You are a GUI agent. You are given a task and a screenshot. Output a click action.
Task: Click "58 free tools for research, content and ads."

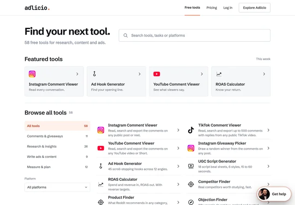[65, 42]
